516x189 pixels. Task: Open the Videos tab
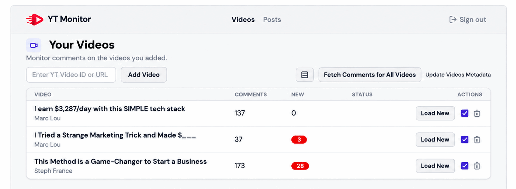click(x=243, y=19)
